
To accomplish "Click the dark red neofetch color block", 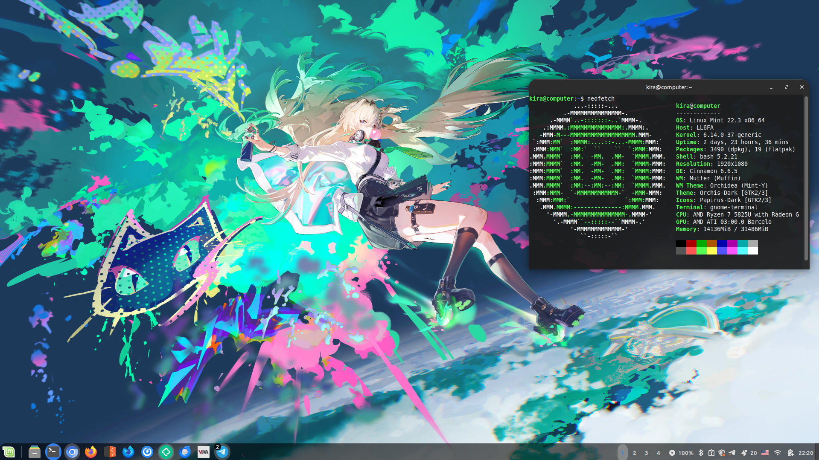I will (x=691, y=243).
